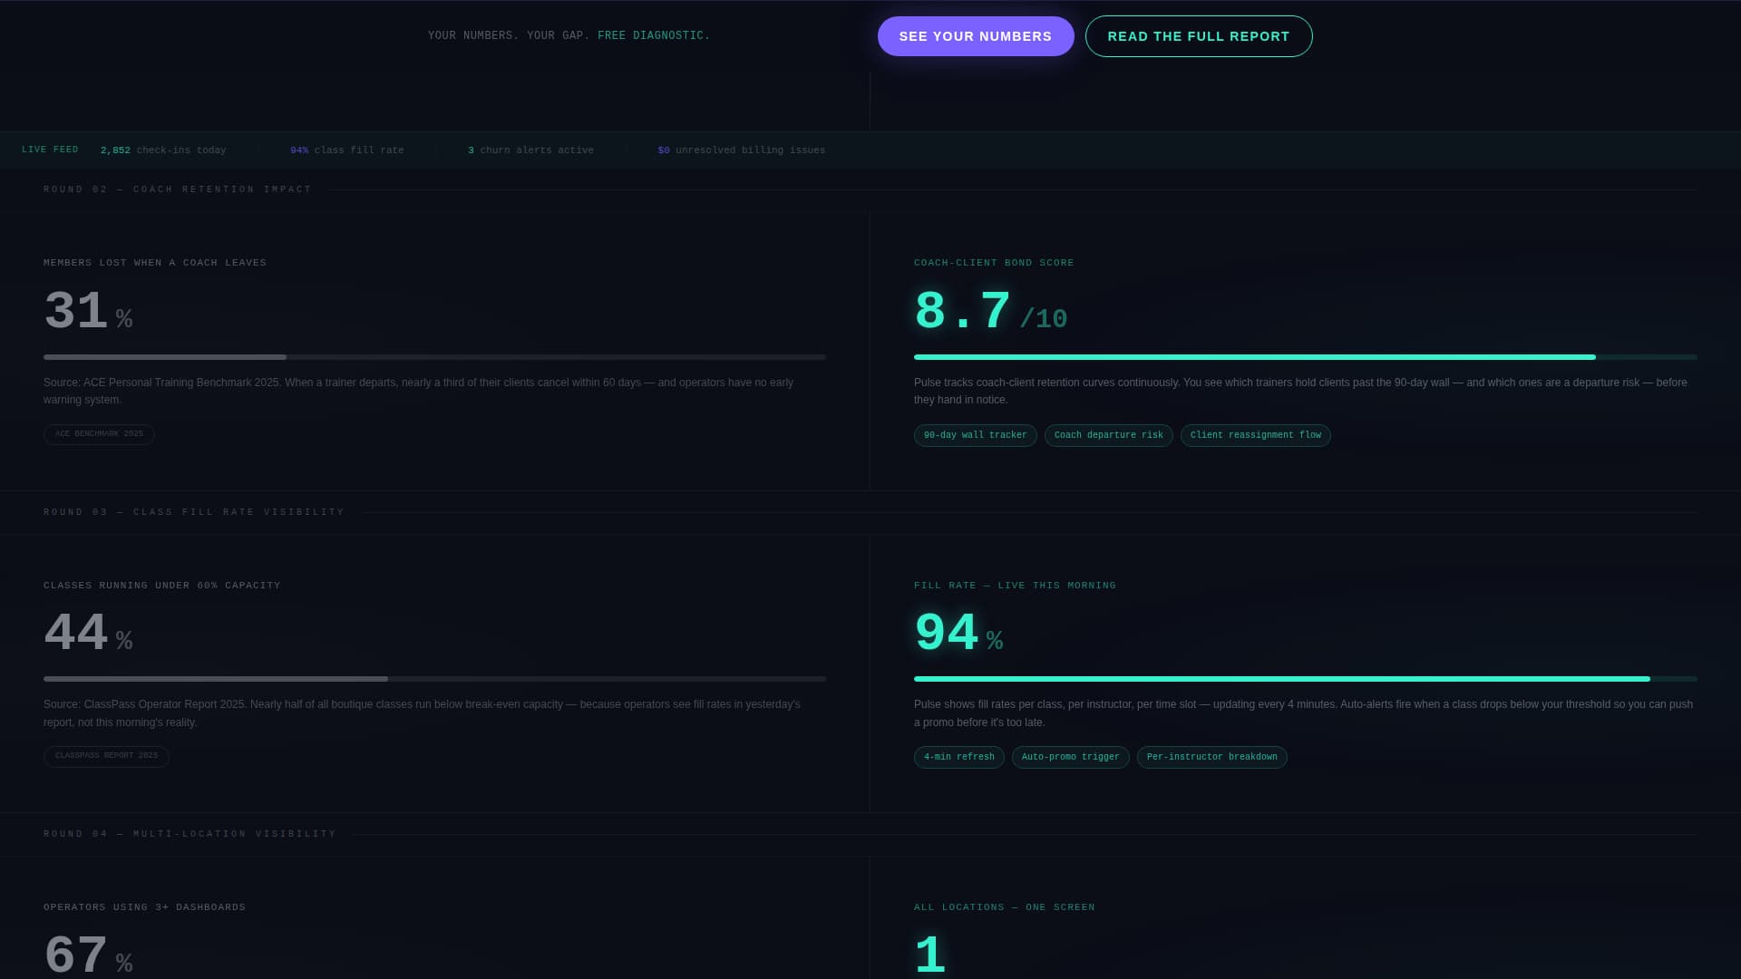Select the ACE BENCHMARK 2025 source tag

99,434
